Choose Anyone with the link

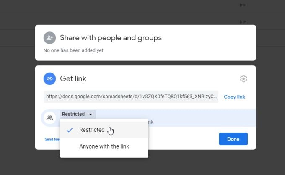point(104,146)
